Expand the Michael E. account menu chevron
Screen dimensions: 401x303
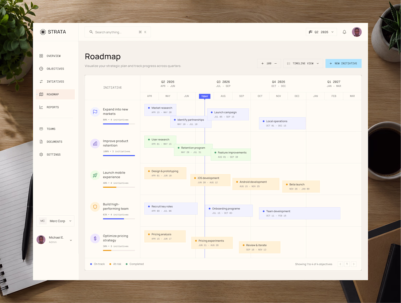pyautogui.click(x=71, y=240)
